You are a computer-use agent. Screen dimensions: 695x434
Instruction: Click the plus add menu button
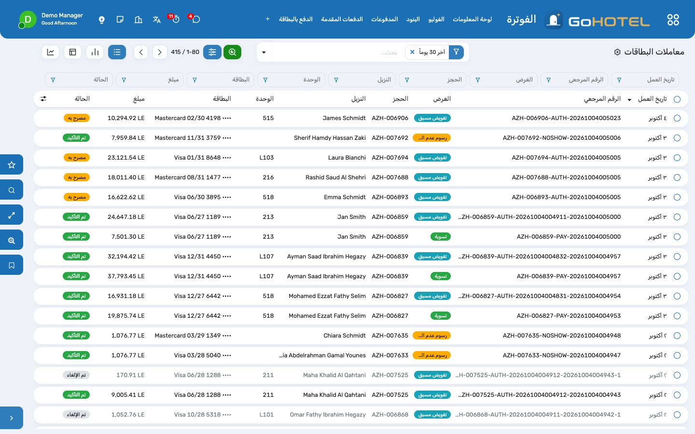pyautogui.click(x=267, y=19)
